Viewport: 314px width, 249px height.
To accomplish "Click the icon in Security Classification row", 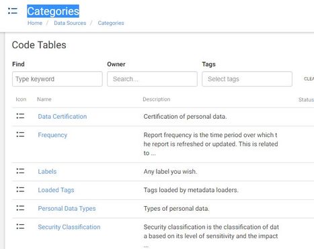I will [x=20, y=226].
